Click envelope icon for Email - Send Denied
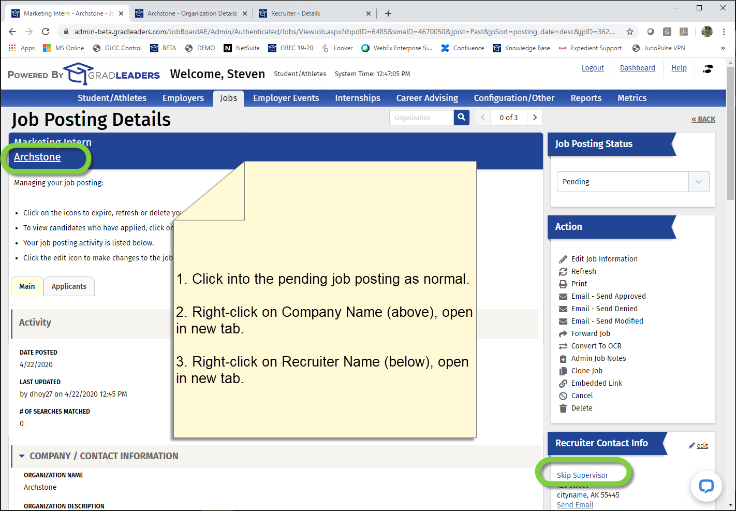The width and height of the screenshot is (736, 511). (563, 309)
